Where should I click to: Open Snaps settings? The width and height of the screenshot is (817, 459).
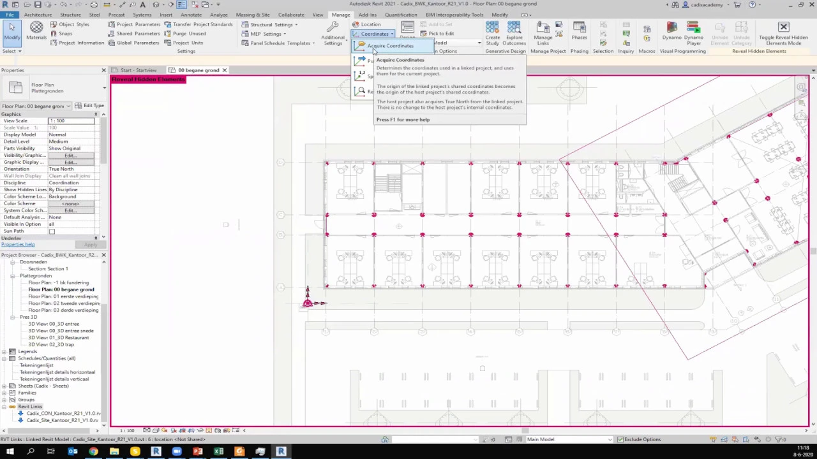coord(61,34)
